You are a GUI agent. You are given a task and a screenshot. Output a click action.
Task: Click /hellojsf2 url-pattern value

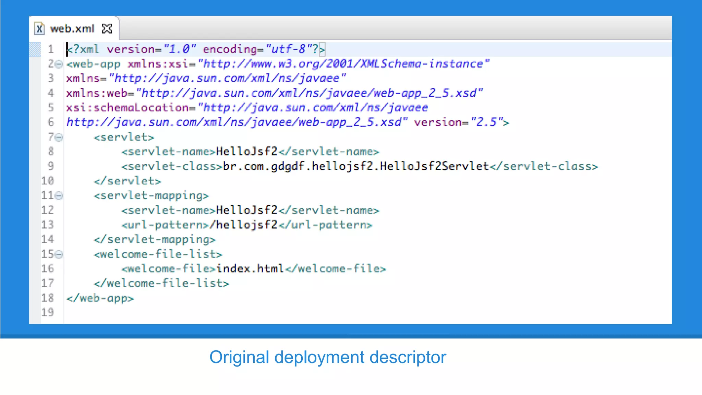(x=244, y=225)
